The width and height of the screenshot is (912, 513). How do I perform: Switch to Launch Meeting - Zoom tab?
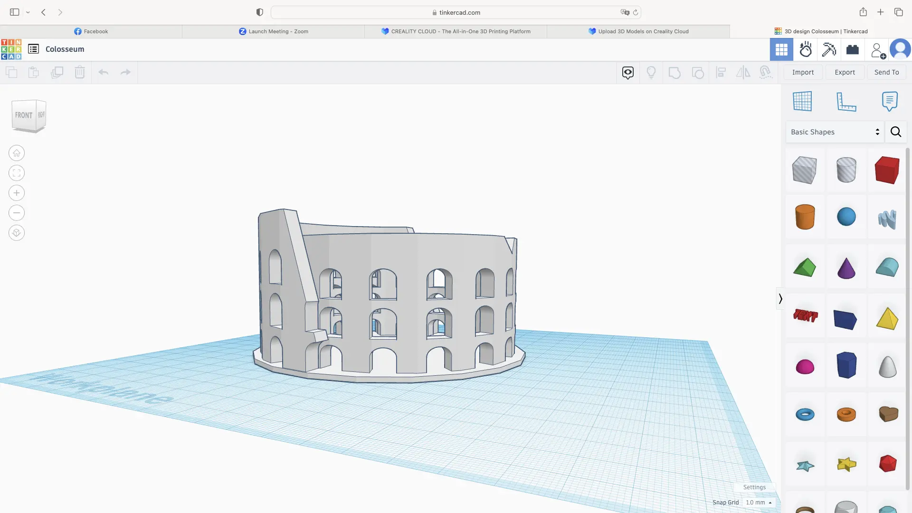273,31
